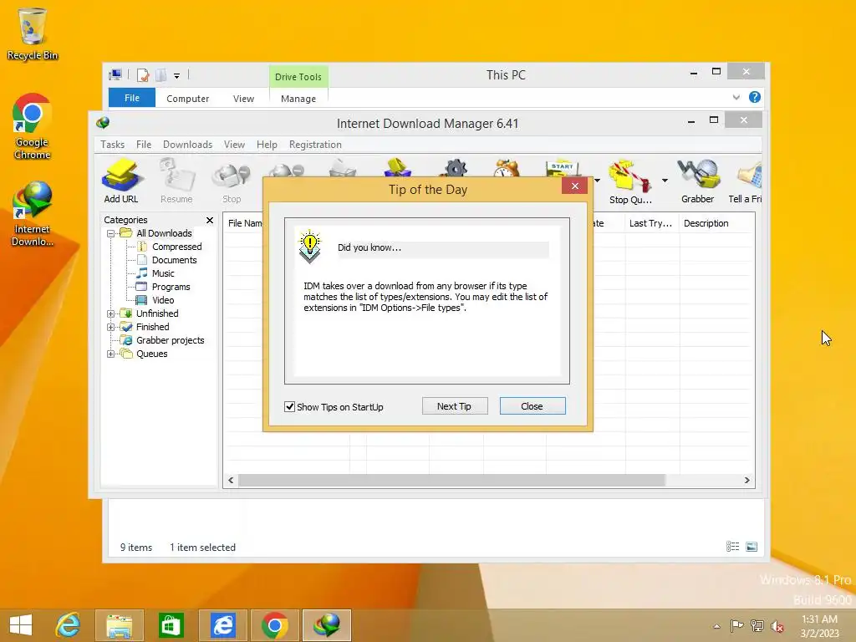
Task: Close the Categories panel
Action: point(210,220)
